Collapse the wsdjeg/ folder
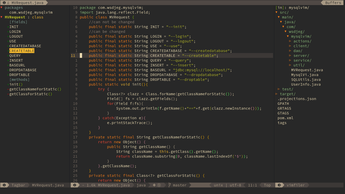345x194 pixels. pos(286,32)
